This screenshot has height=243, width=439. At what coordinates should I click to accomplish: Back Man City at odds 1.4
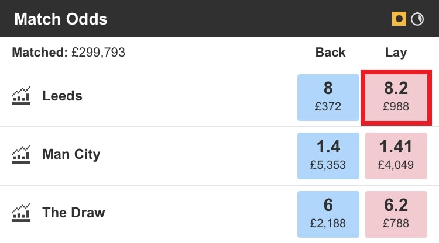coord(328,155)
